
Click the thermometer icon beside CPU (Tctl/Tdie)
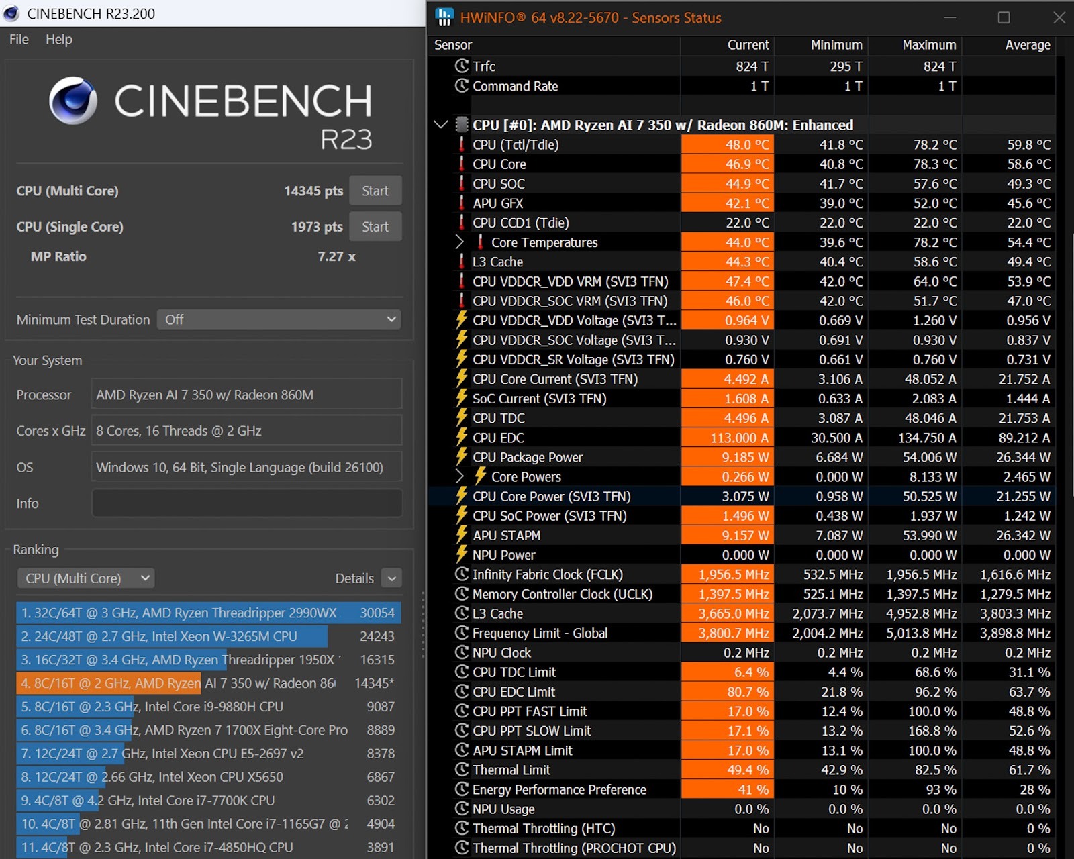(x=462, y=144)
